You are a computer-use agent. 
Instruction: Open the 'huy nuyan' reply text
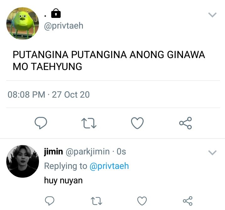[63, 180]
